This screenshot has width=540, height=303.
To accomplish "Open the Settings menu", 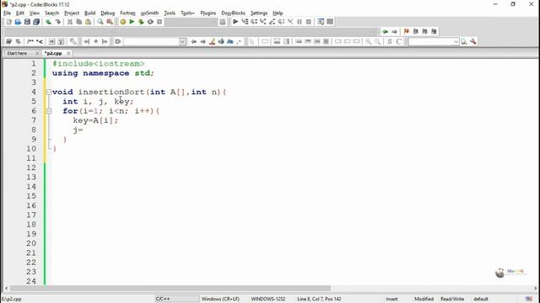I will tap(259, 13).
